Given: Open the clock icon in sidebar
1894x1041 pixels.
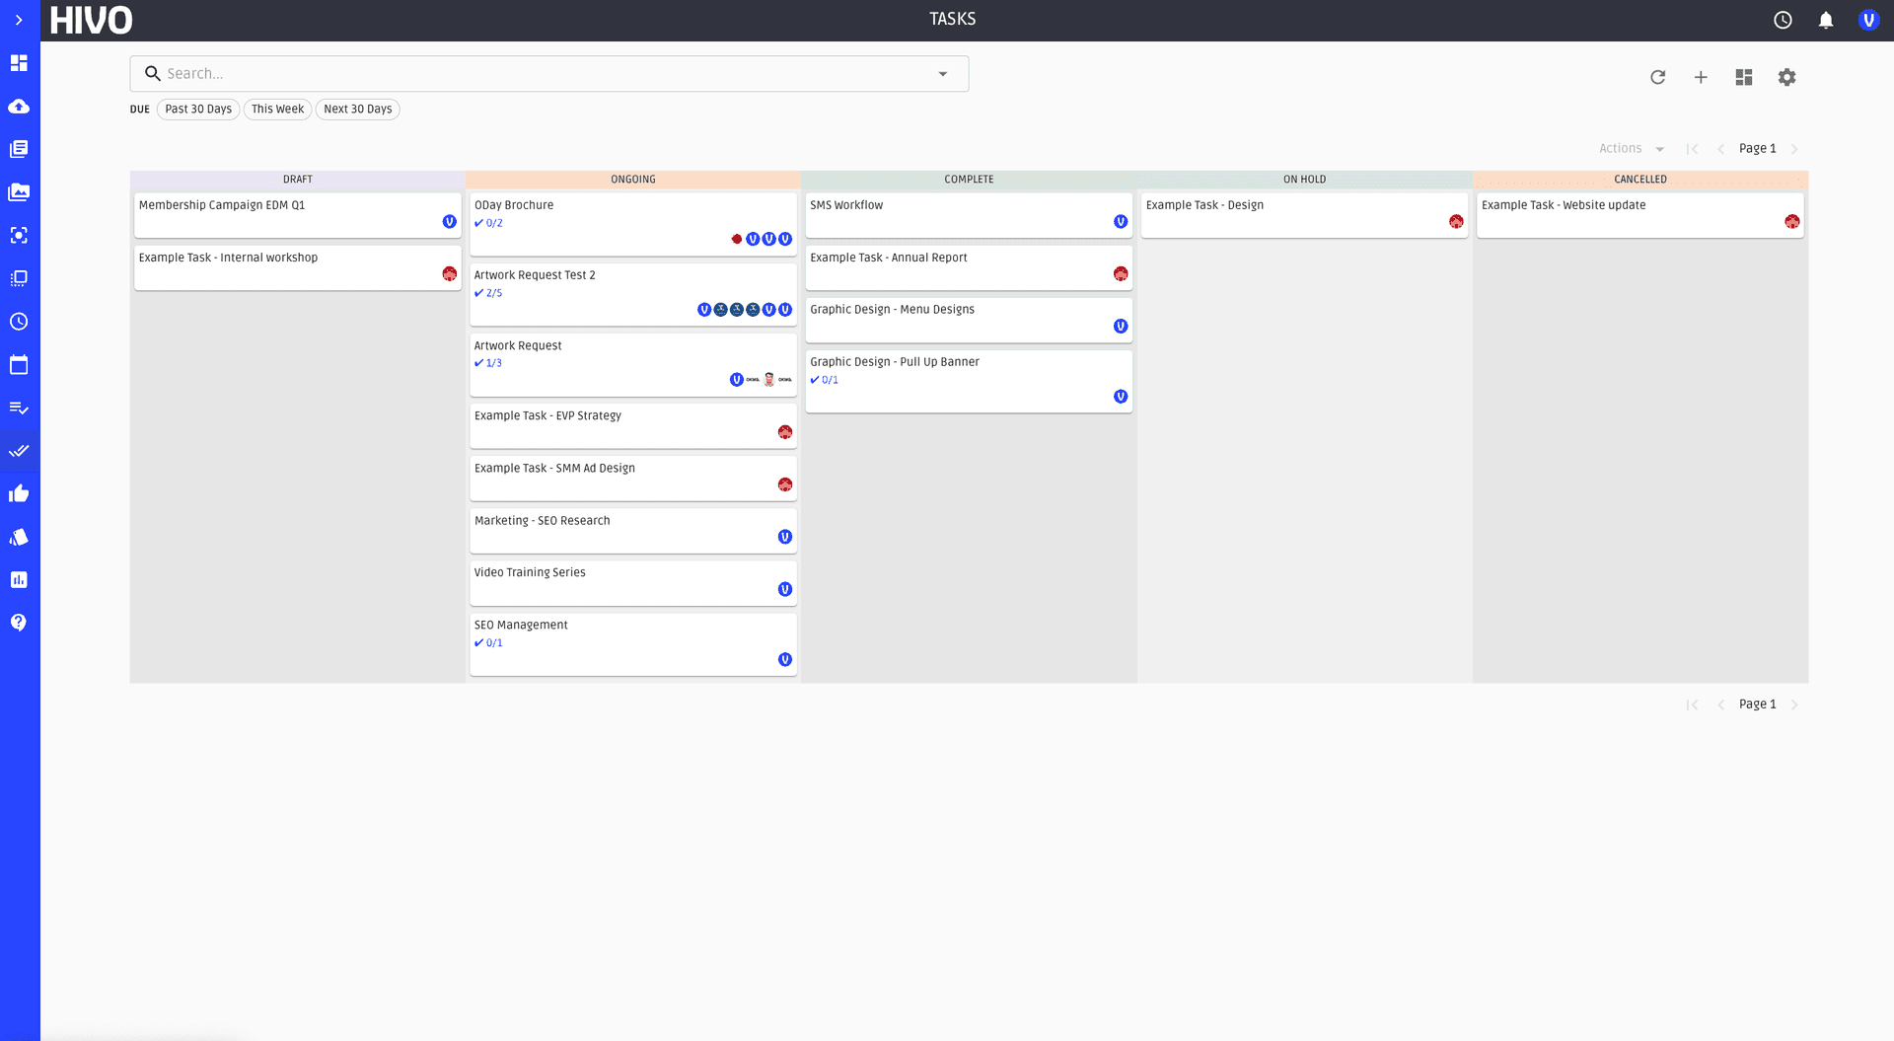Looking at the screenshot, I should point(19,322).
